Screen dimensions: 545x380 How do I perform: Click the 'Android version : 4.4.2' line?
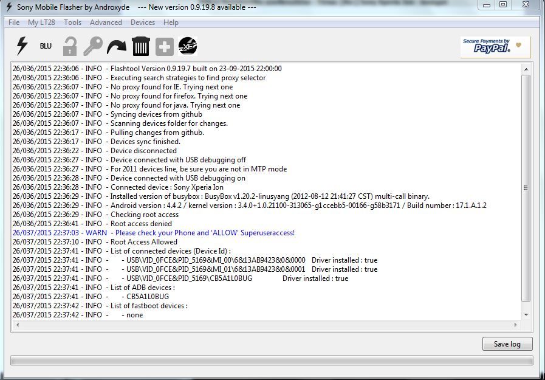pyautogui.click(x=250, y=206)
